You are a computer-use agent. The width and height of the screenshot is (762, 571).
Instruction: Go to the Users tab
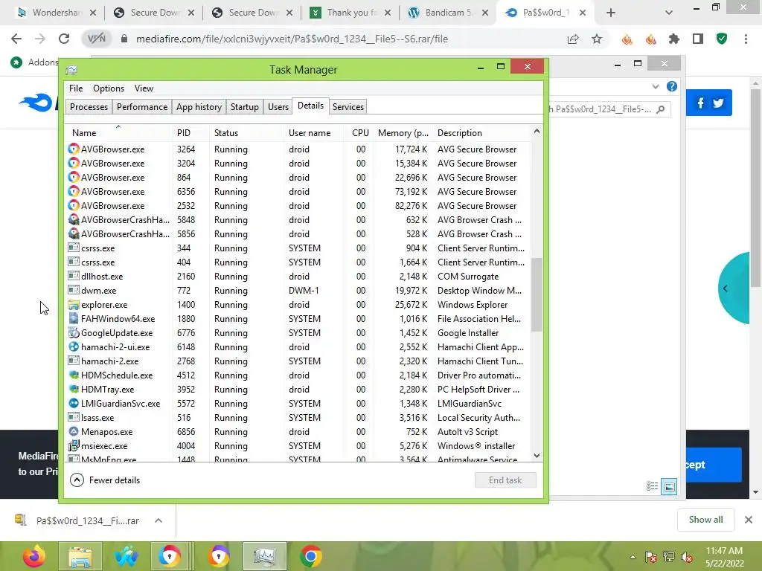pos(278,107)
